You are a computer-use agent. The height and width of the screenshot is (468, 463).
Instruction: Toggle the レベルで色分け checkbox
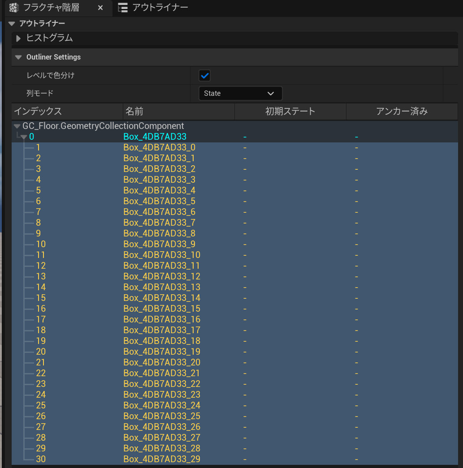click(205, 76)
